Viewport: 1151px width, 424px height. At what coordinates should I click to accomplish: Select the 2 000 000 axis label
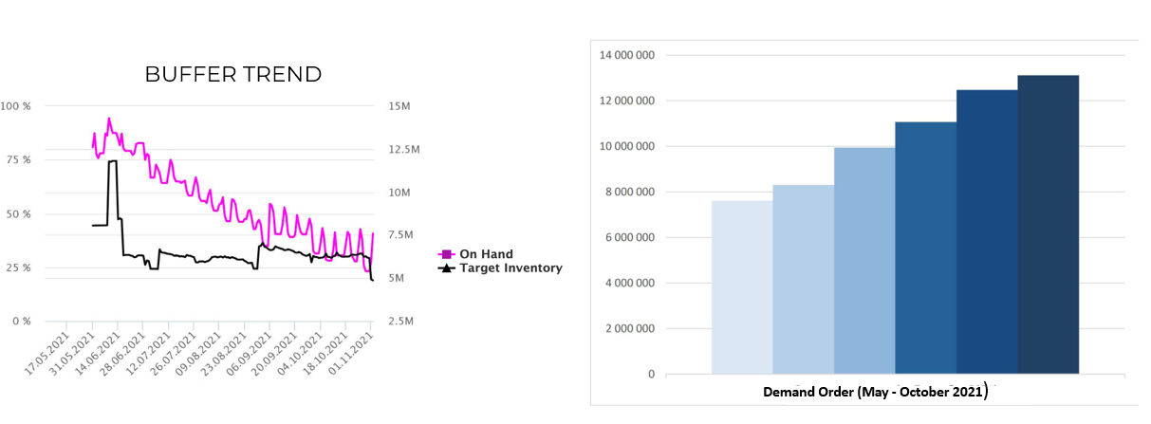point(630,329)
